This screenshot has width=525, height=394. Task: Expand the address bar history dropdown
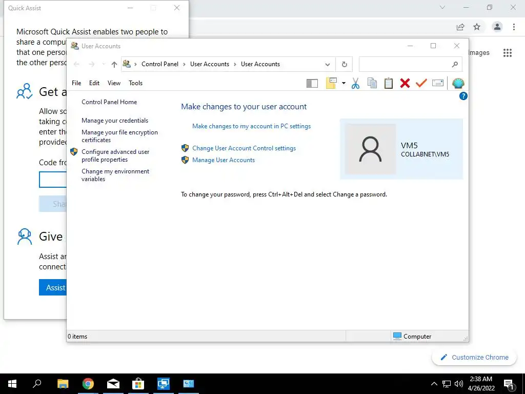[328, 64]
